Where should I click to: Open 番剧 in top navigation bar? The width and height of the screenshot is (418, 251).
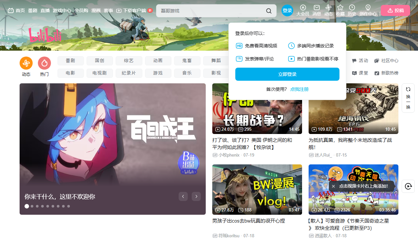pos(33,10)
